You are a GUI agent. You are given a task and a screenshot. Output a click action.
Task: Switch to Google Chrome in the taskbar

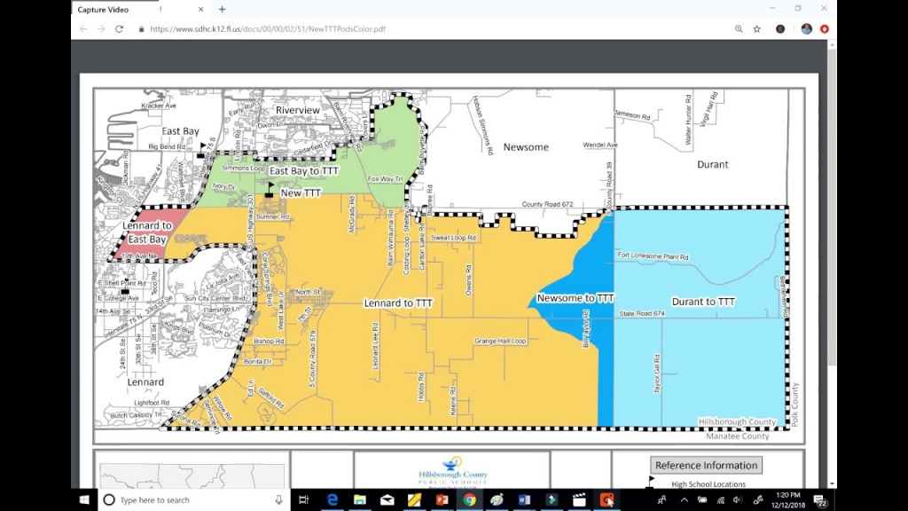tap(469, 500)
